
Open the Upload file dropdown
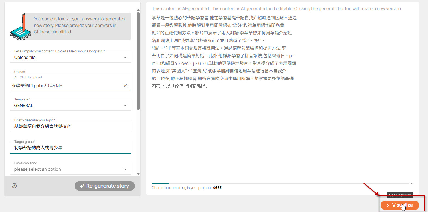tap(70, 57)
